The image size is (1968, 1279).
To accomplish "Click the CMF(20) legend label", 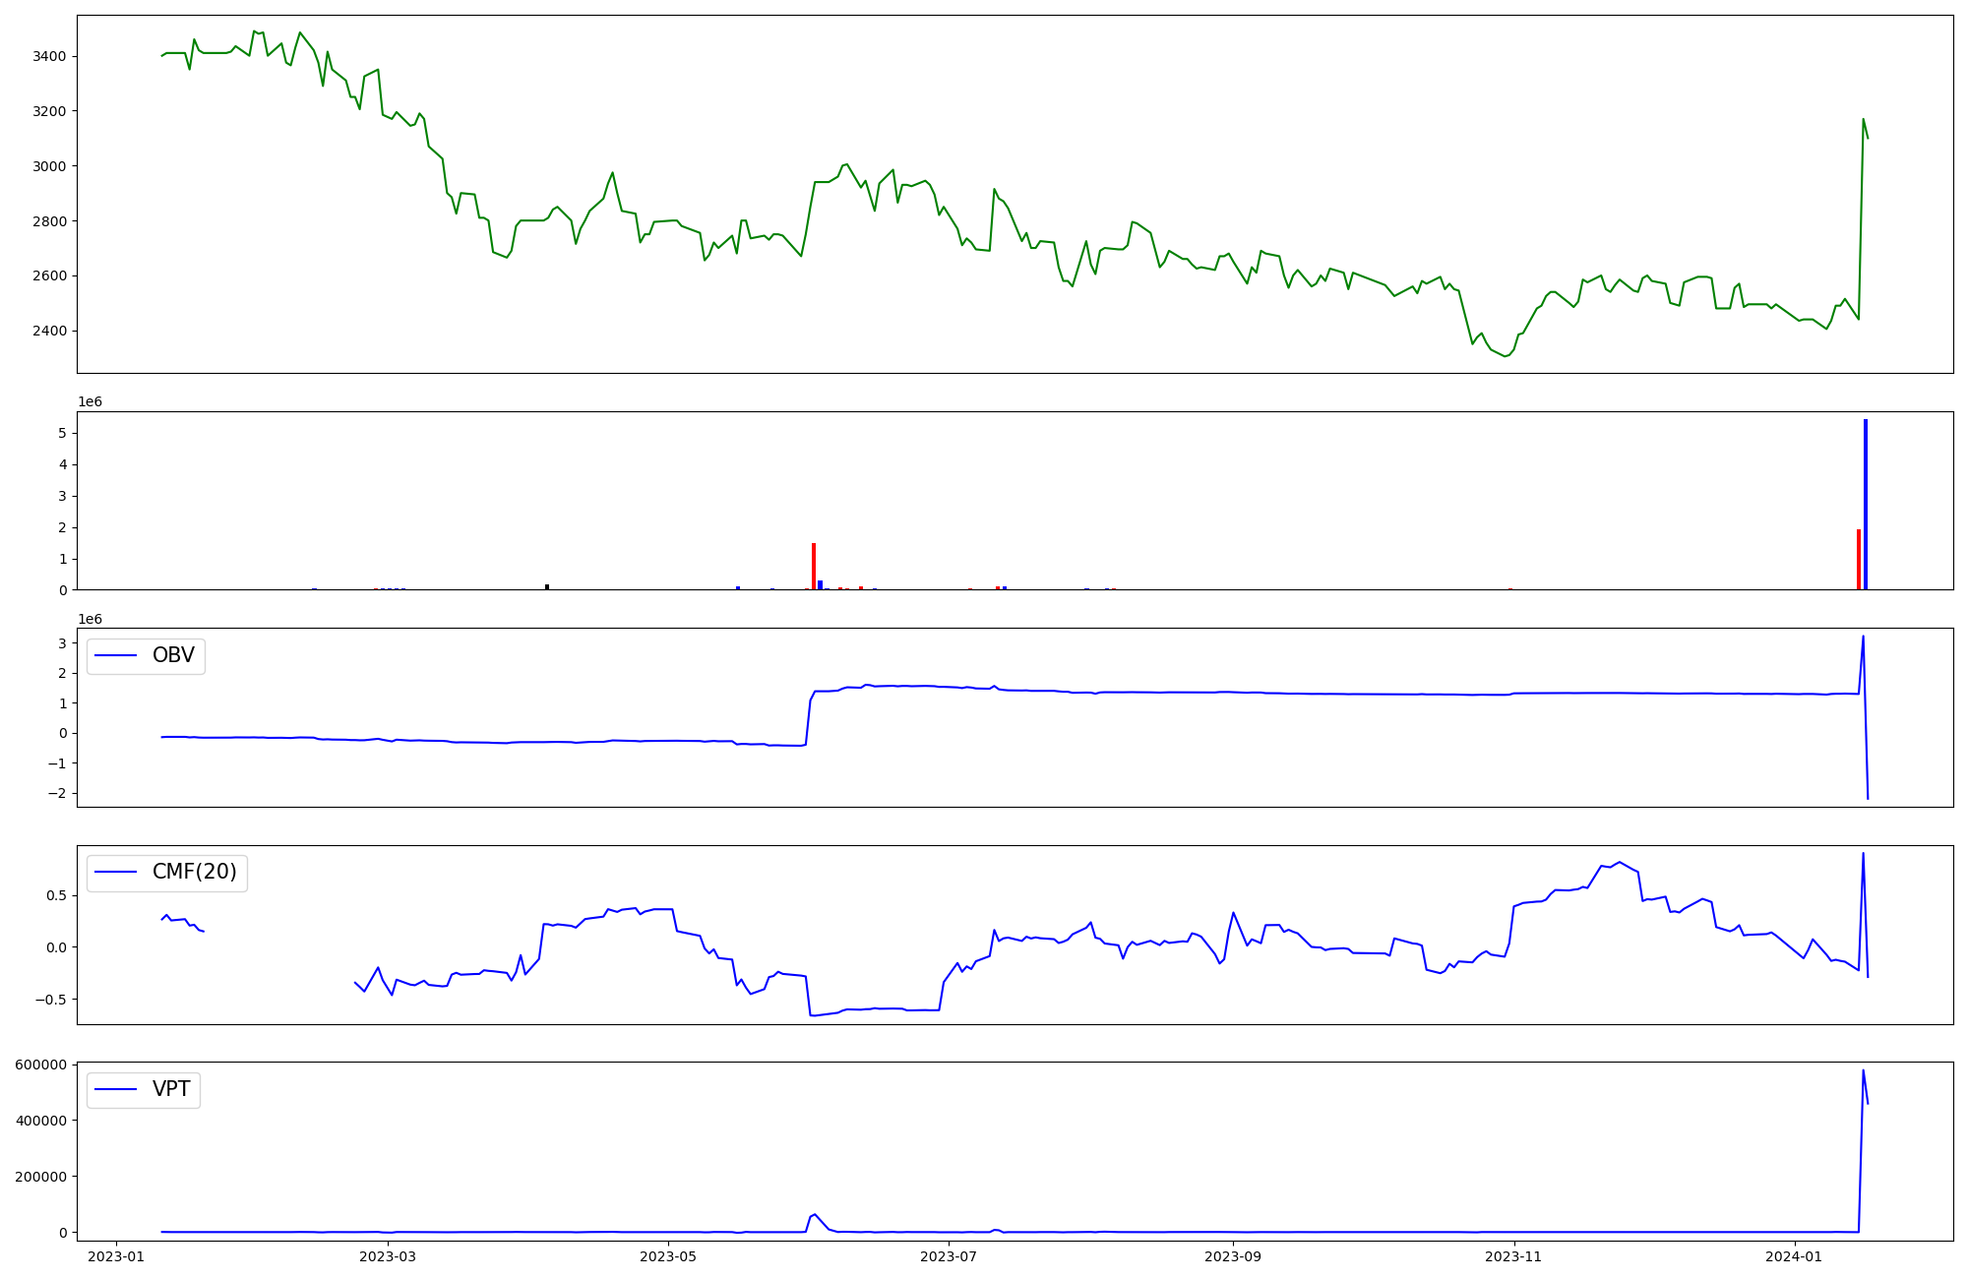I will click(194, 872).
